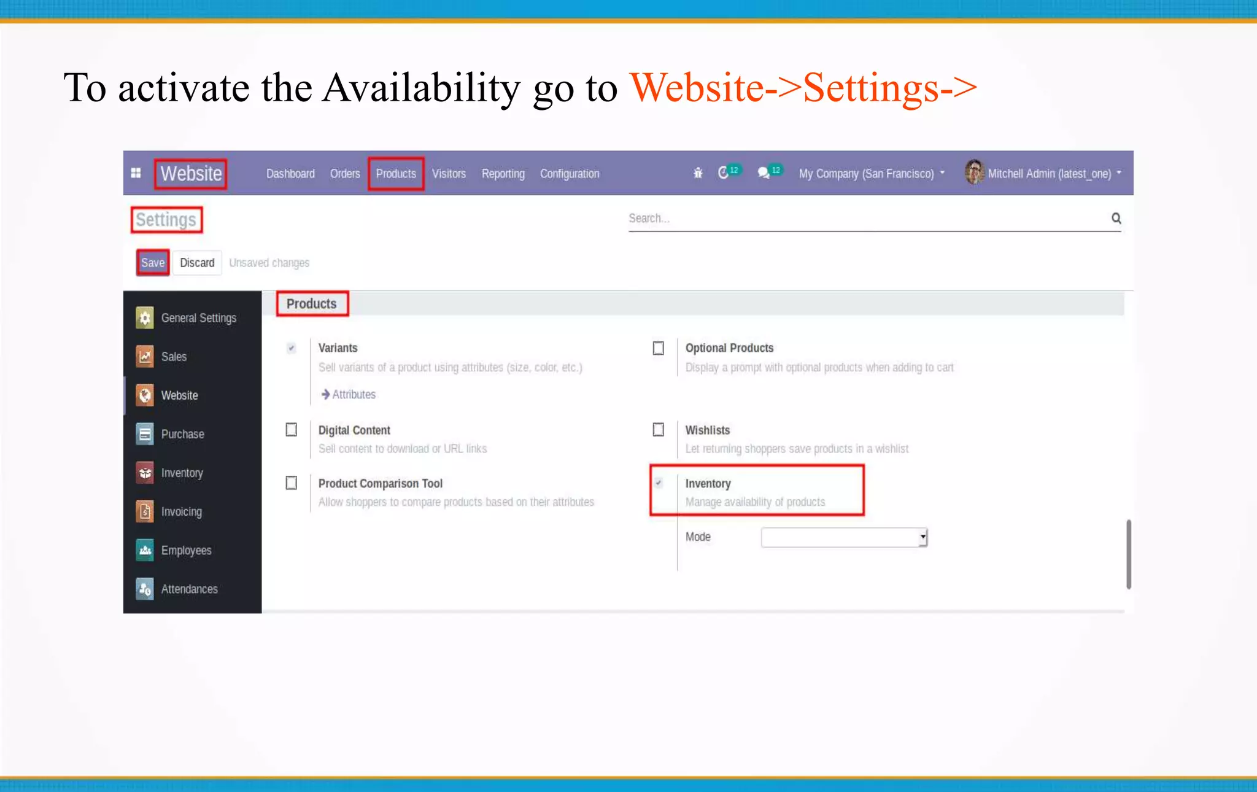This screenshot has width=1257, height=792.
Task: Click the Website app title
Action: click(191, 174)
